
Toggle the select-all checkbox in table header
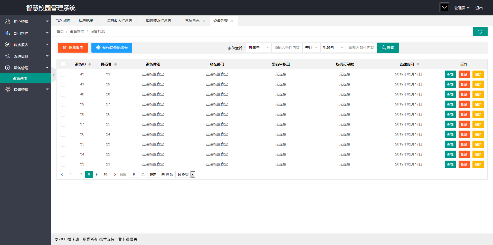pyautogui.click(x=63, y=64)
